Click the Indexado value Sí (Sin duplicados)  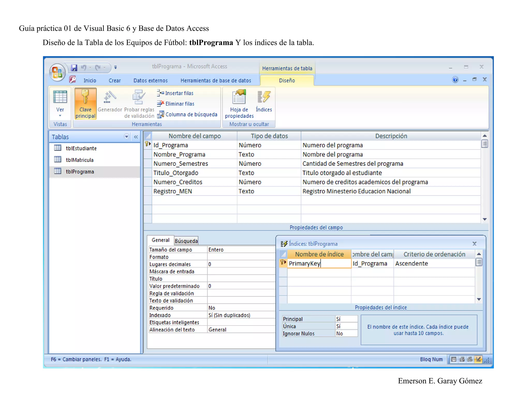[241, 315]
